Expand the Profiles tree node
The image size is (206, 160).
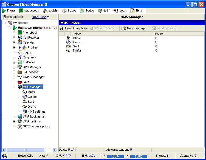14,47
